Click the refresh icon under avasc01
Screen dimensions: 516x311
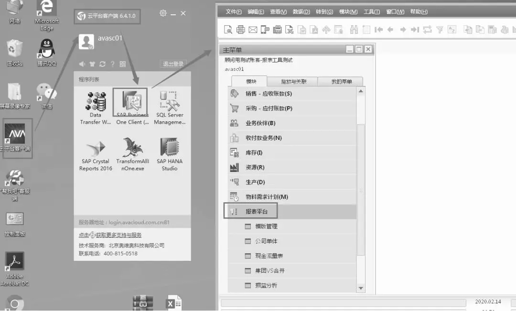(x=102, y=64)
